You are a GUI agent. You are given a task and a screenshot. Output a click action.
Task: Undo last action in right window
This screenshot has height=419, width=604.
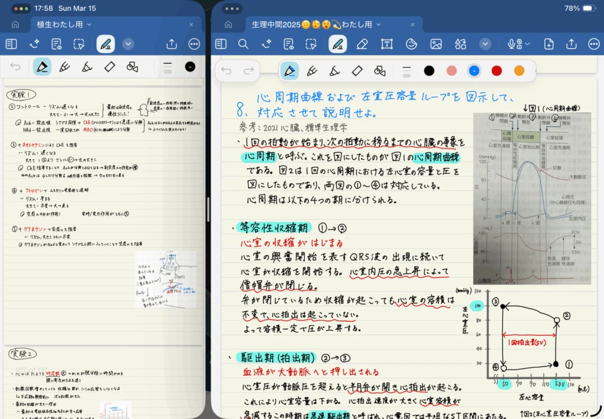[x=226, y=71]
